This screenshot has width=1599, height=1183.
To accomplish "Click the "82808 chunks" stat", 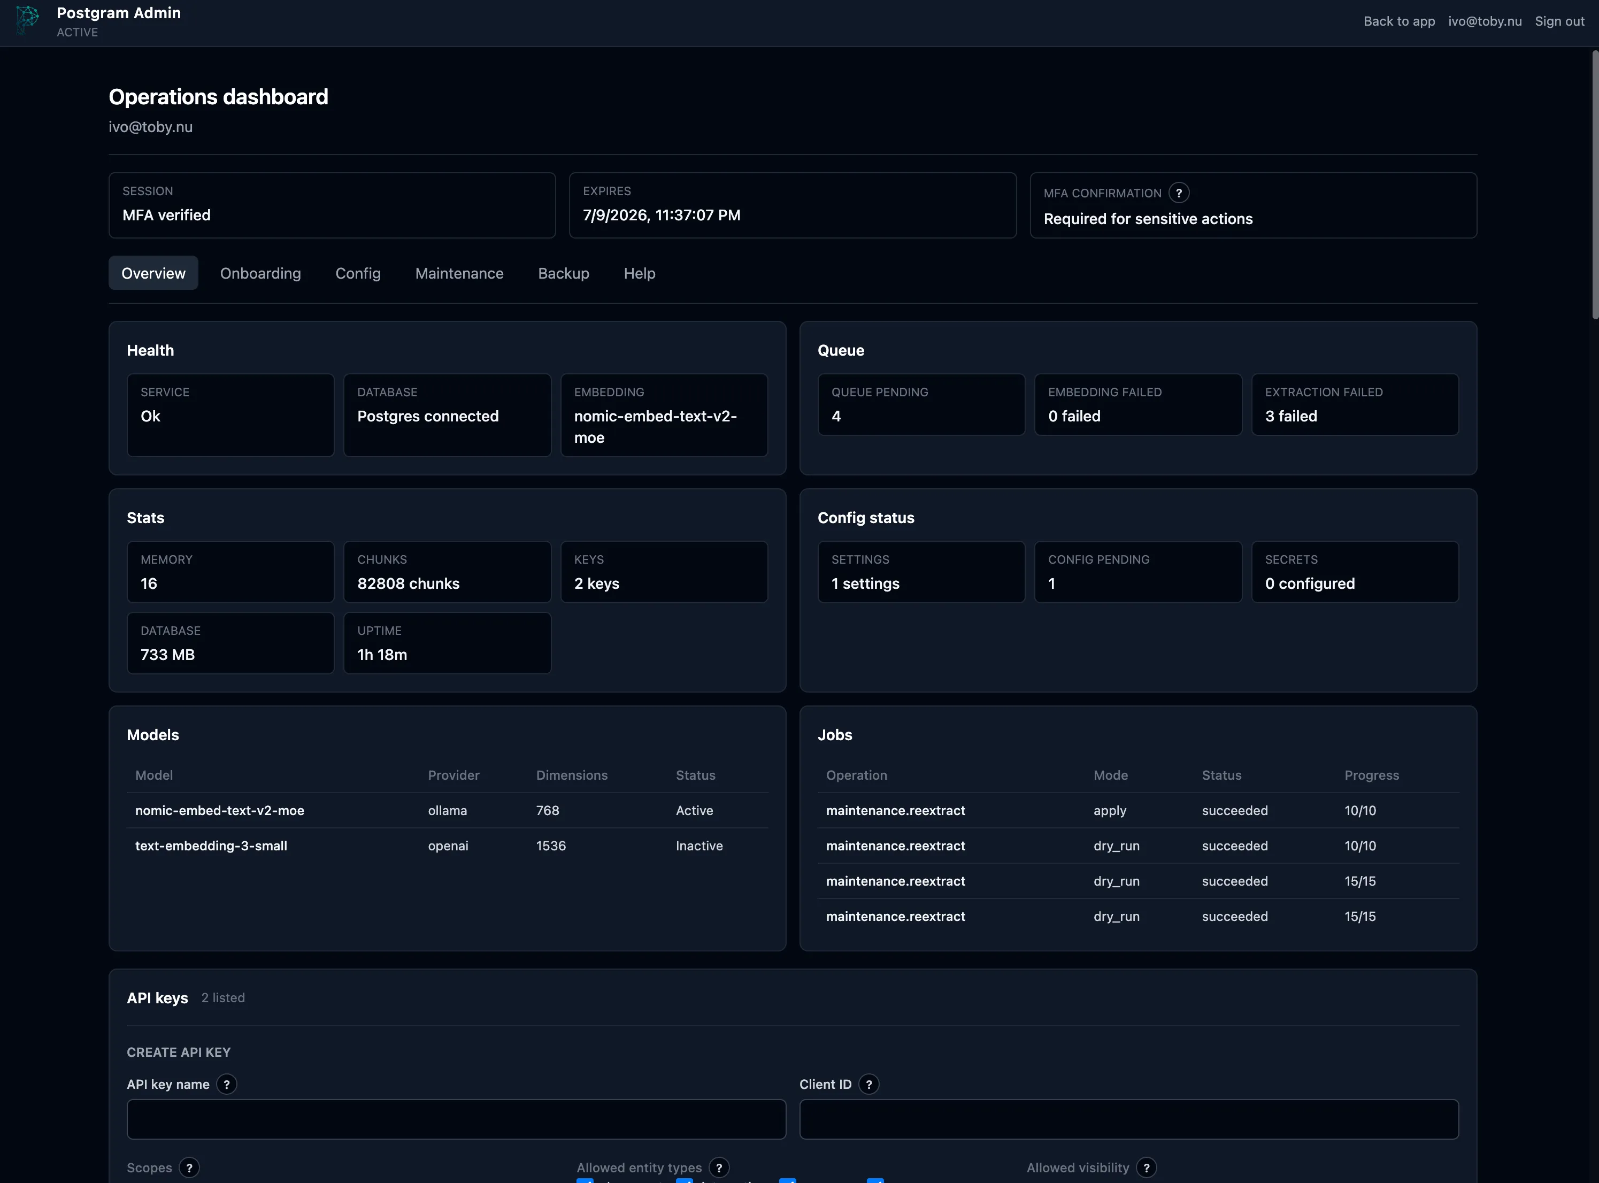I will coord(408,583).
